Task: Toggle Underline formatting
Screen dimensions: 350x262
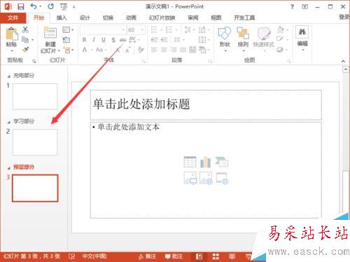Action: [x=104, y=40]
